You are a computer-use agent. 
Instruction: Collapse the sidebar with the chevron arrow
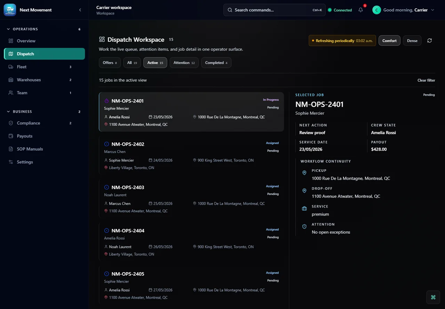pos(80,10)
